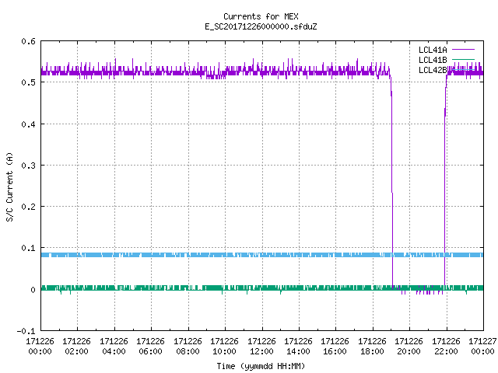
Task: Click the LCL42B legend label
Action: pos(433,70)
